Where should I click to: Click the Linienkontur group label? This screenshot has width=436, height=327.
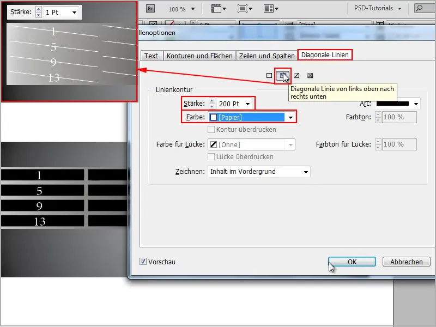[174, 90]
